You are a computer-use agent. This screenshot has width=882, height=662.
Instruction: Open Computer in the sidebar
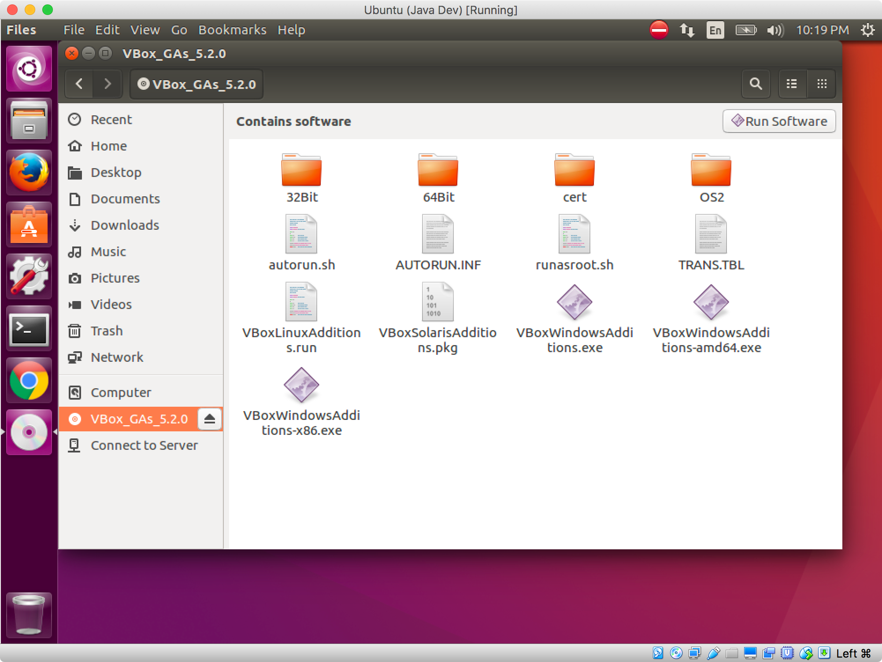pos(141,392)
